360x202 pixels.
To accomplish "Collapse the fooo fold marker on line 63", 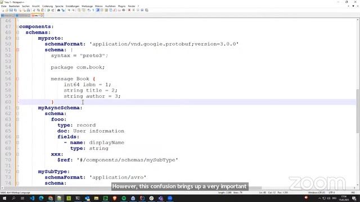I will 17,120.
